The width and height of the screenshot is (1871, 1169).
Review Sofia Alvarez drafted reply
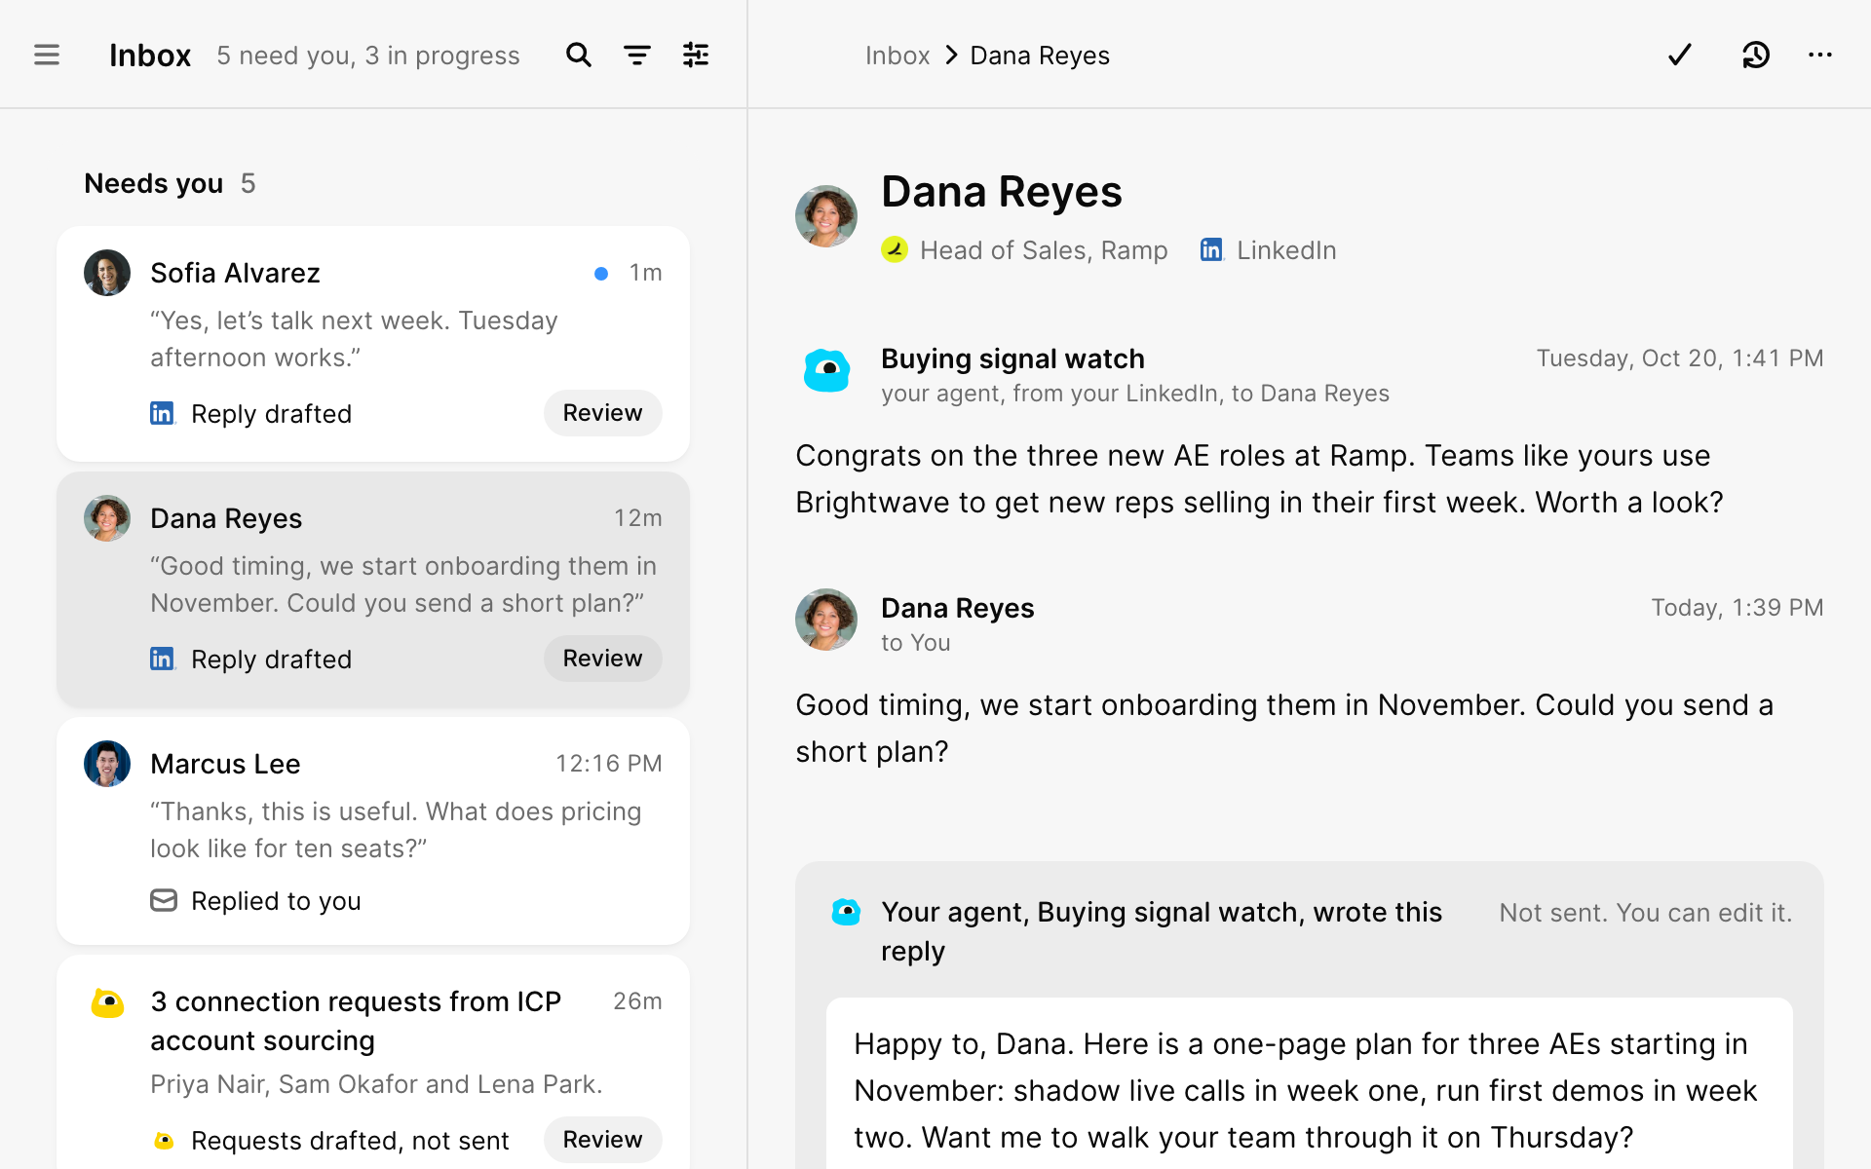point(602,413)
